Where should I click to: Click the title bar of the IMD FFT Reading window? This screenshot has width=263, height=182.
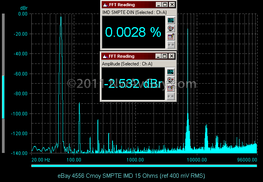click(138, 5)
